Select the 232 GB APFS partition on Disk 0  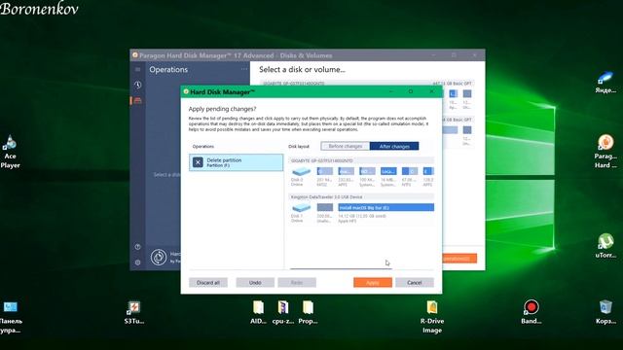[346, 171]
